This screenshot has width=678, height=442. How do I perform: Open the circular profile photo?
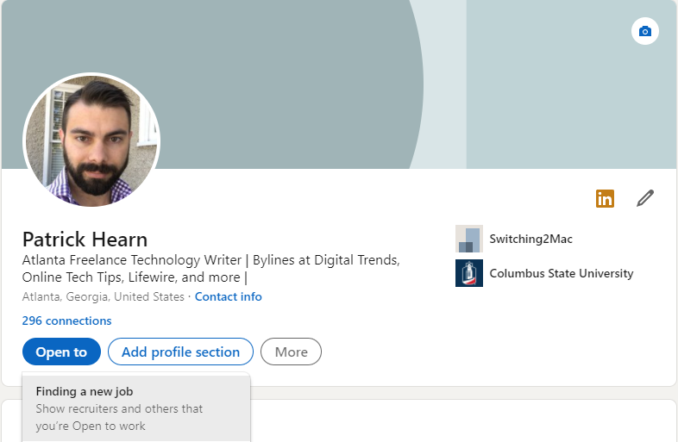(x=91, y=140)
